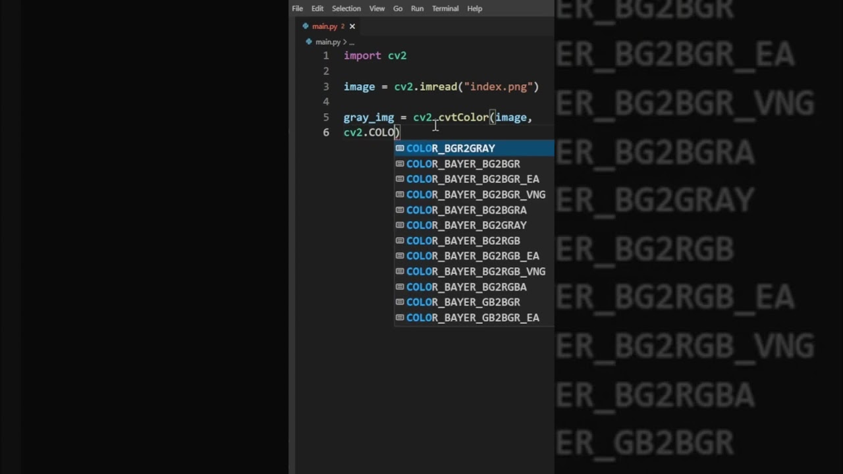843x474 pixels.
Task: Select COLOR_BAYER_BG2BGR suggestion
Action: 474,164
